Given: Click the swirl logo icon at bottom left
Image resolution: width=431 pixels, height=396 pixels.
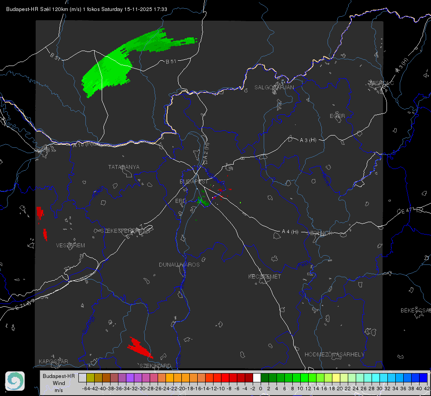Looking at the screenshot, I should tap(15, 381).
